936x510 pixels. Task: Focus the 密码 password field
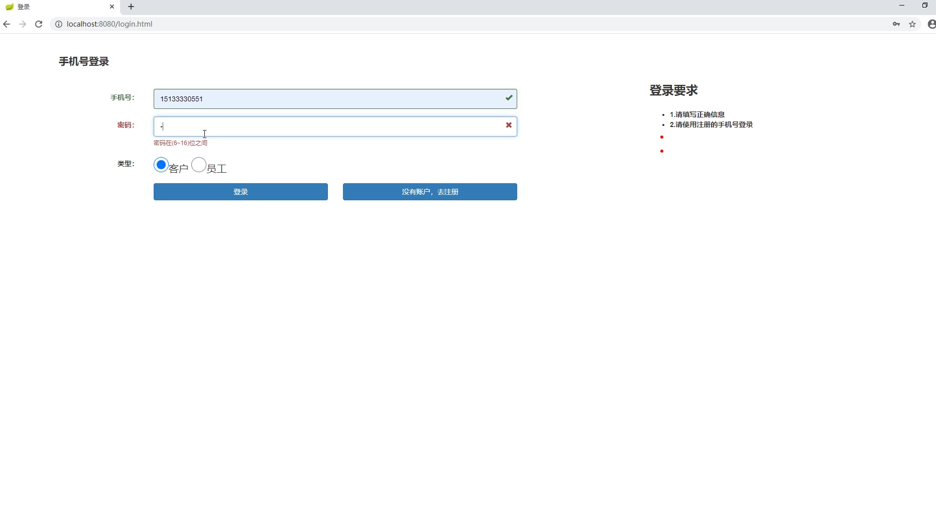coord(335,126)
